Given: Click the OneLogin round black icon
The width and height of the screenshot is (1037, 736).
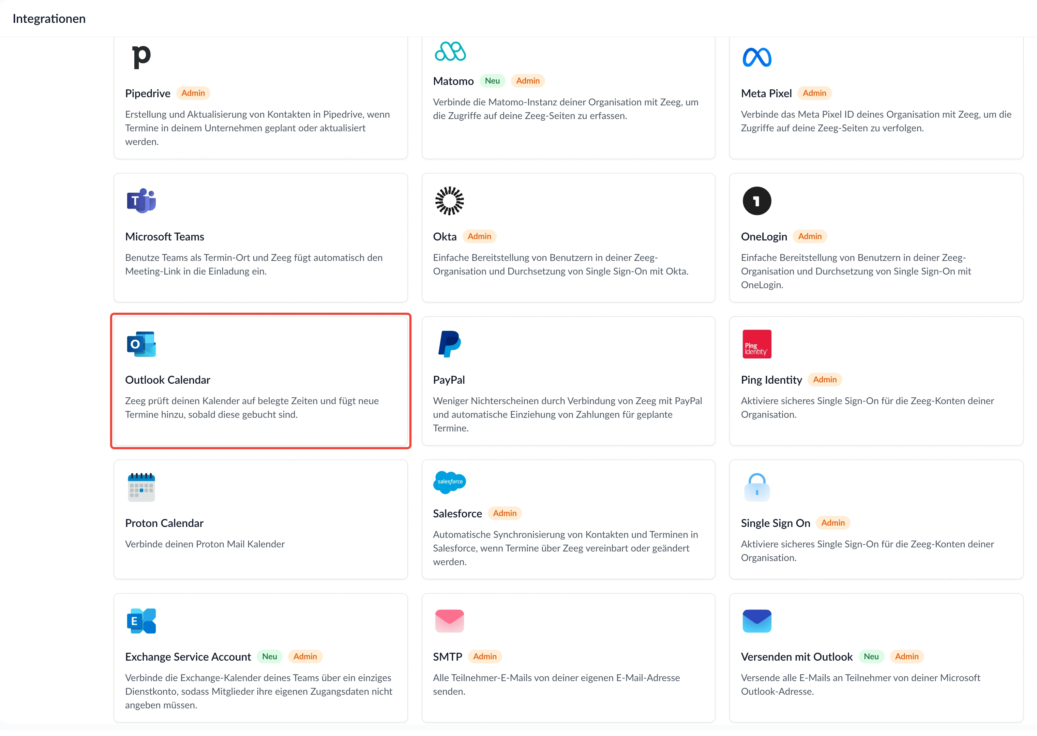Looking at the screenshot, I should coord(756,200).
